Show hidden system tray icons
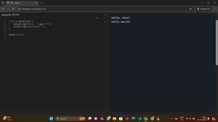218x122 pixels. (x=172, y=119)
